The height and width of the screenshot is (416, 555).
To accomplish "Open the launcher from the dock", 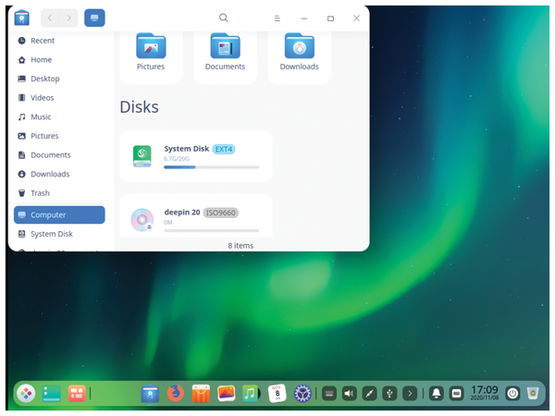I will click(26, 394).
